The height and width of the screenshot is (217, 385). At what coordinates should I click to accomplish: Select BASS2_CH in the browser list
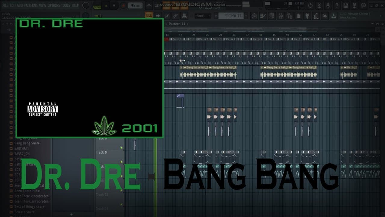[22, 154]
